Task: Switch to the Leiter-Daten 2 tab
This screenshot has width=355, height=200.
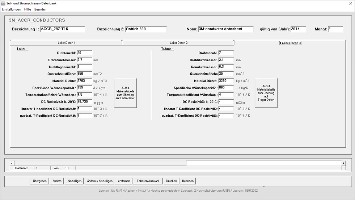Action: point(178,43)
